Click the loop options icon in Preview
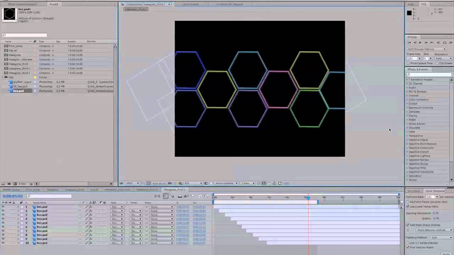Screen dimensions: 454x255 click(x=445, y=42)
